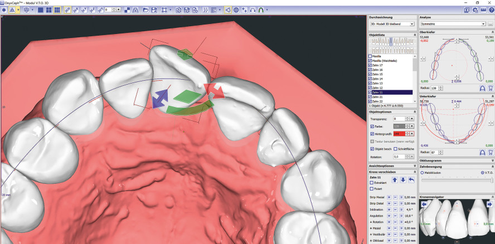Screen dimensions: 495x244
Task: Uncheck Maxilla (Weichteile) in object list
Action: pos(370,61)
